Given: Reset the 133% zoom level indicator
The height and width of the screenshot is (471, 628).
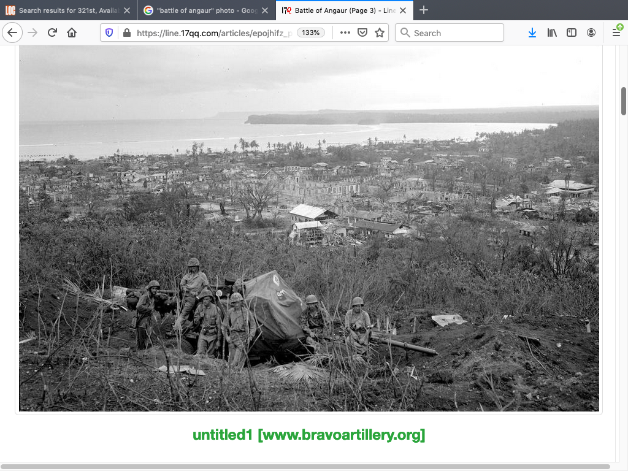Looking at the screenshot, I should tap(311, 33).
